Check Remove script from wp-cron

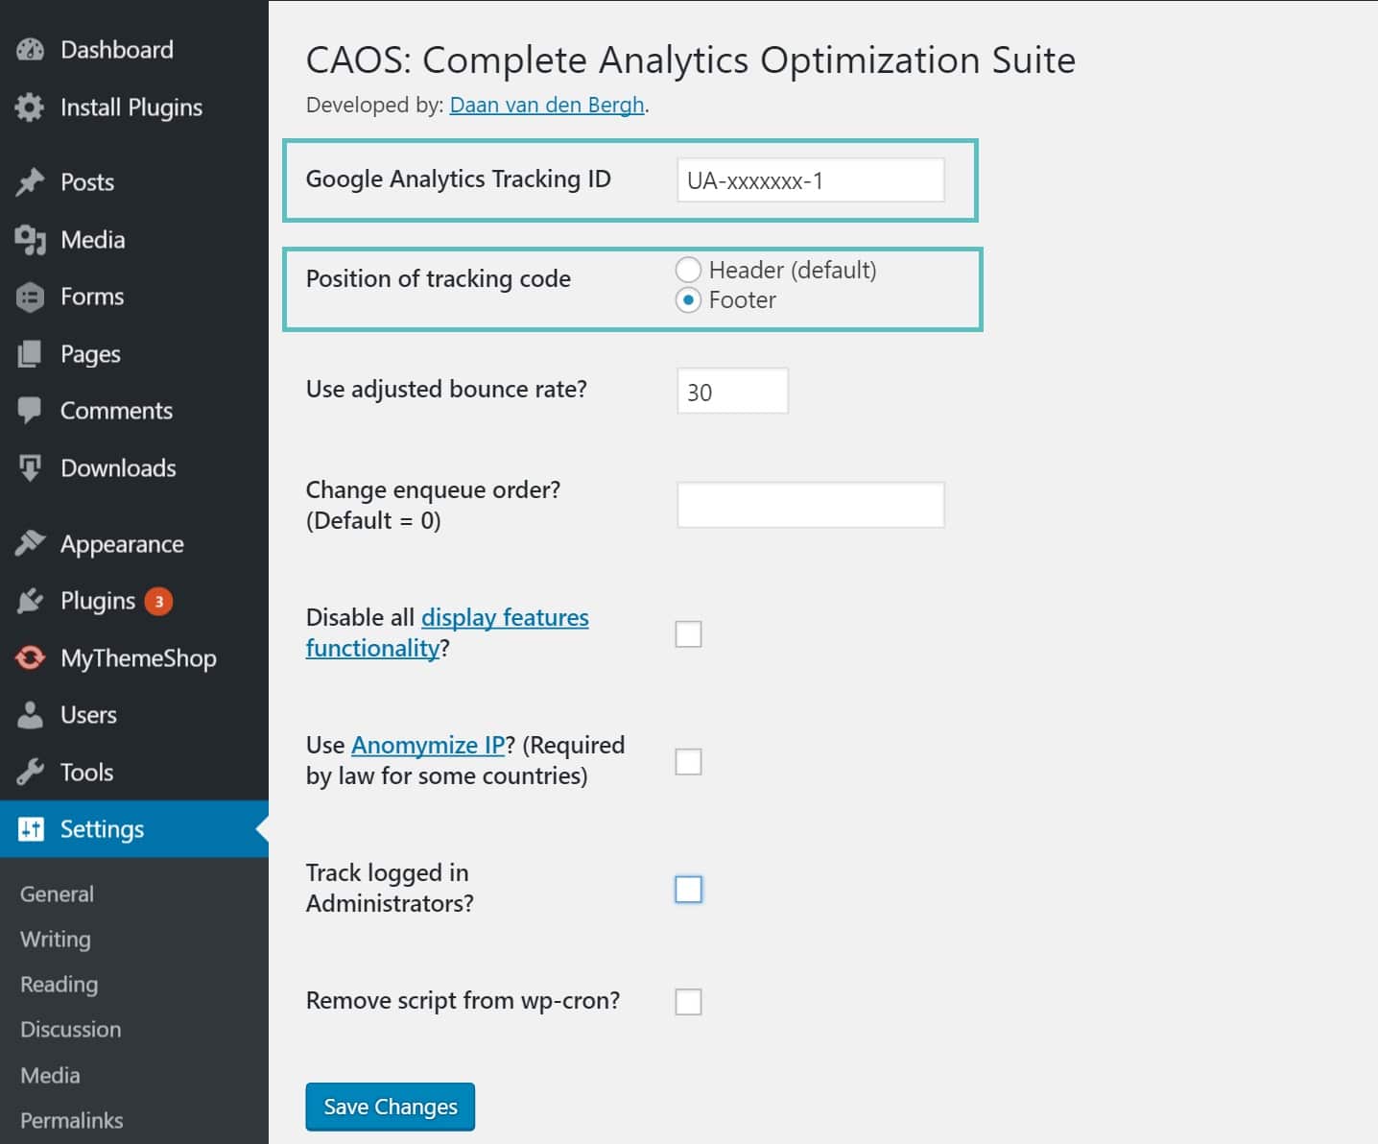click(x=688, y=1001)
